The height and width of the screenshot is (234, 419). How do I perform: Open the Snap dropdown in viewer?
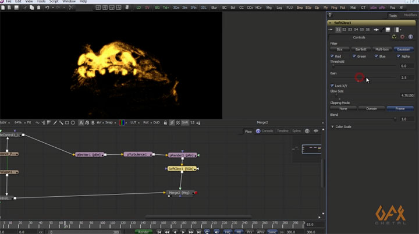coord(110,122)
